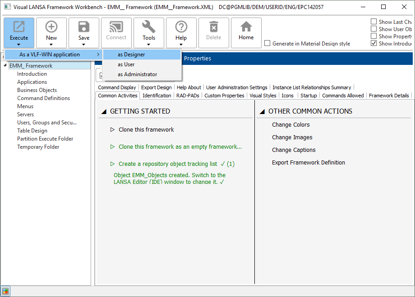
Task: Click the Execute toolbar icon
Action: click(19, 27)
